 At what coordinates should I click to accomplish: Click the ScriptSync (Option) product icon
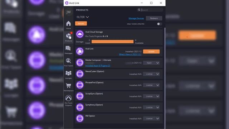(80, 96)
